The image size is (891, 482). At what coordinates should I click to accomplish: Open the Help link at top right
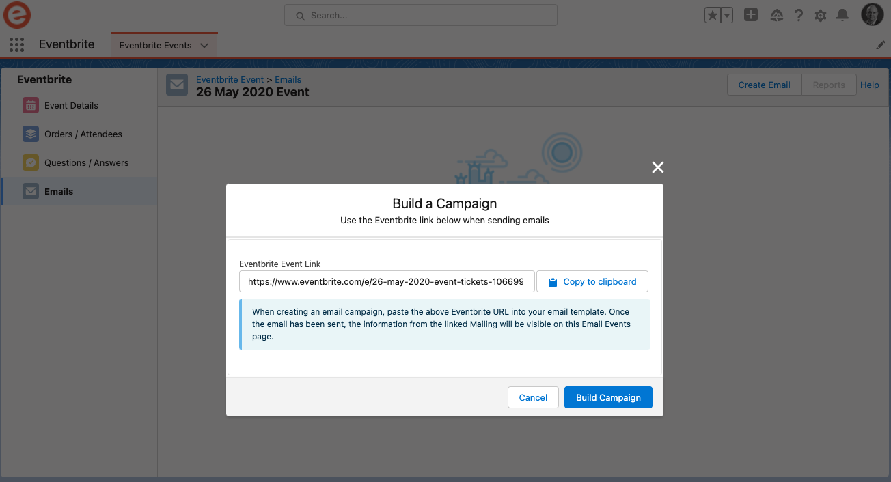click(870, 85)
